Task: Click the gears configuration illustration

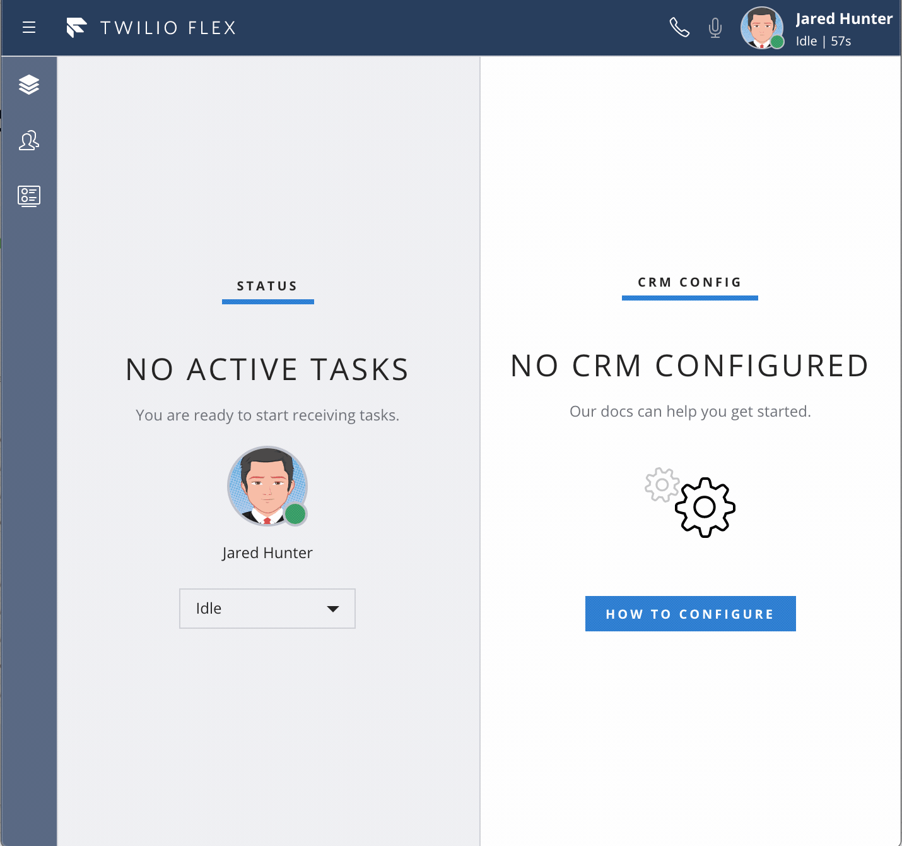Action: [690, 503]
